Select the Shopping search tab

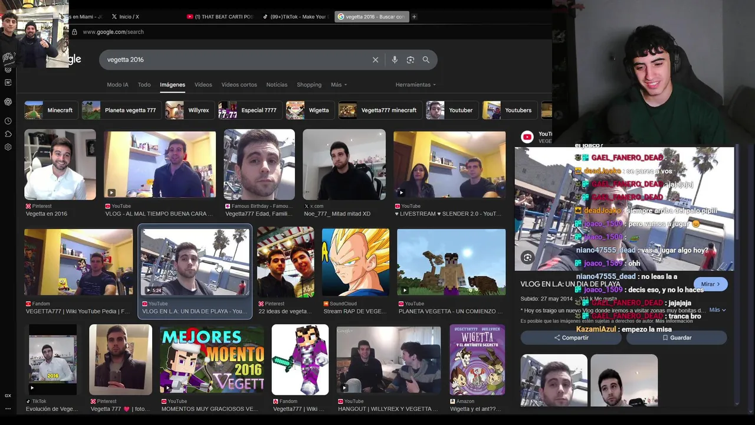[x=309, y=84]
